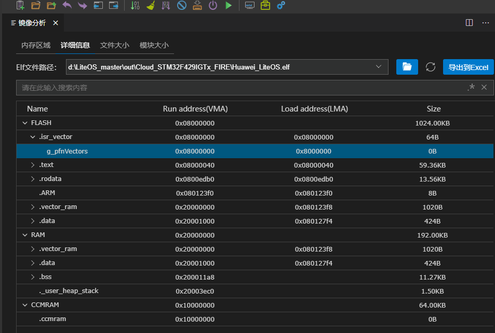
Task: Click the broom clean icon in toolbar
Action: (151, 6)
